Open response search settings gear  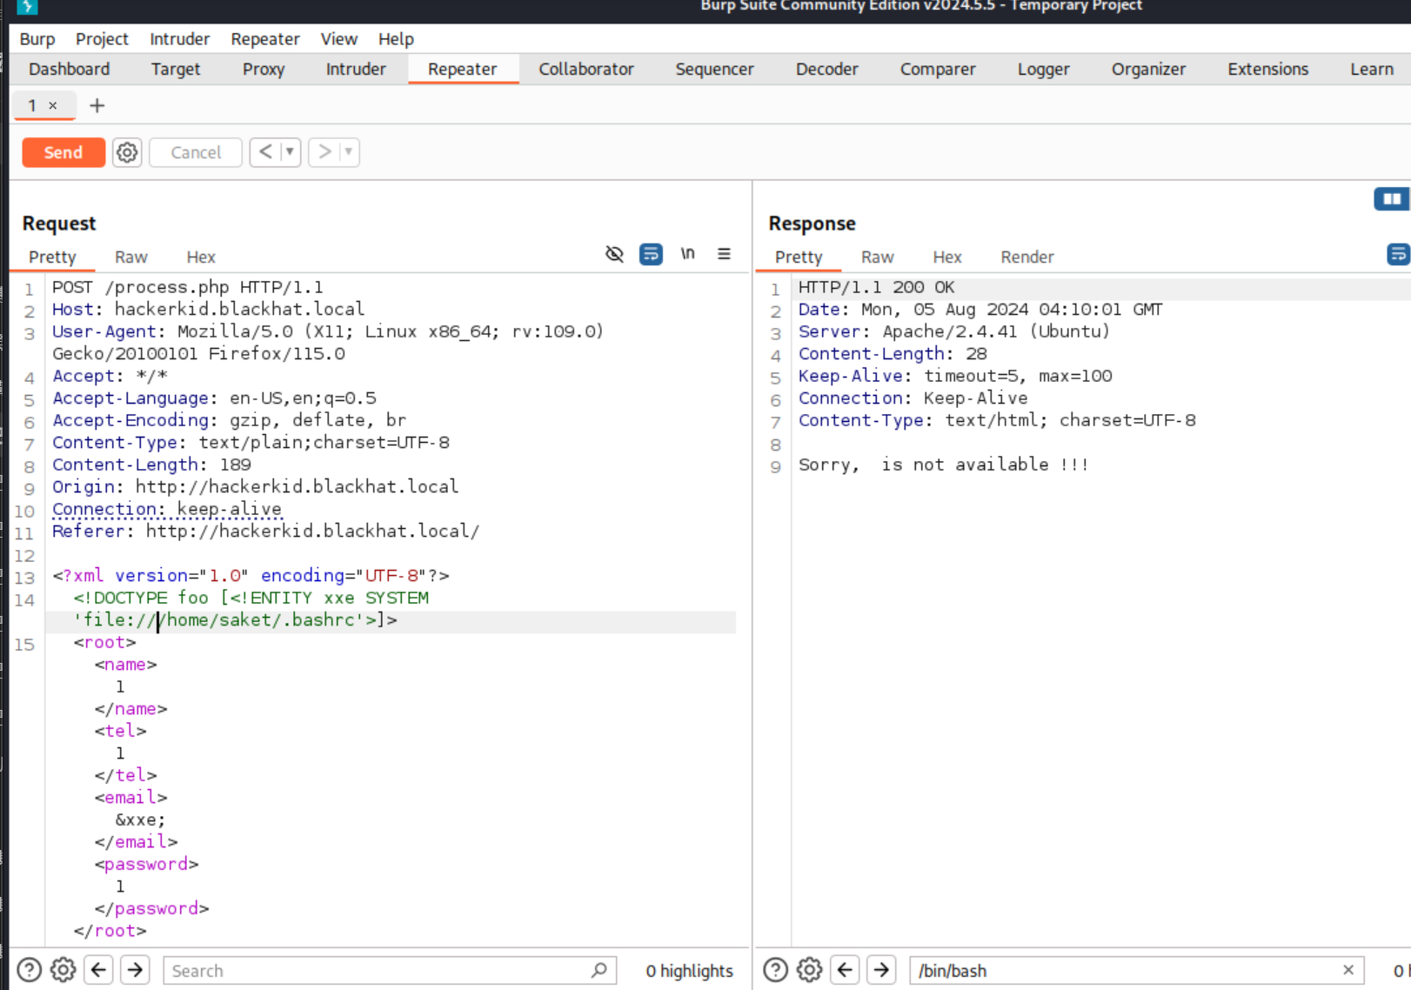[x=809, y=970]
